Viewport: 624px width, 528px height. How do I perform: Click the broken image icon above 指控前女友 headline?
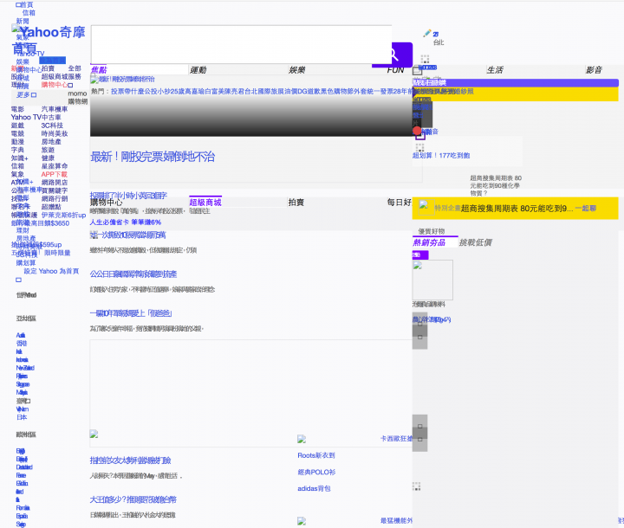(x=94, y=434)
